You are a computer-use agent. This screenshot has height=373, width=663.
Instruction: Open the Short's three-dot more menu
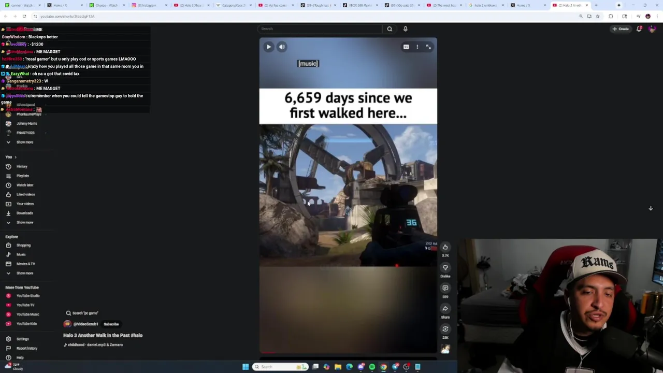(417, 47)
